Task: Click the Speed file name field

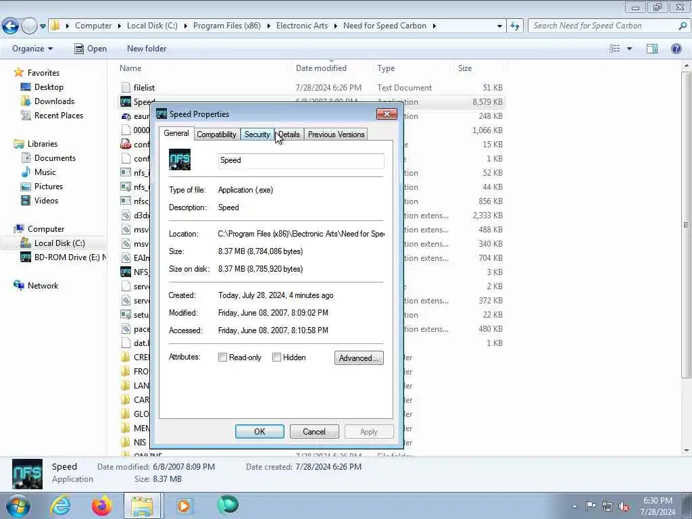Action: (x=301, y=160)
